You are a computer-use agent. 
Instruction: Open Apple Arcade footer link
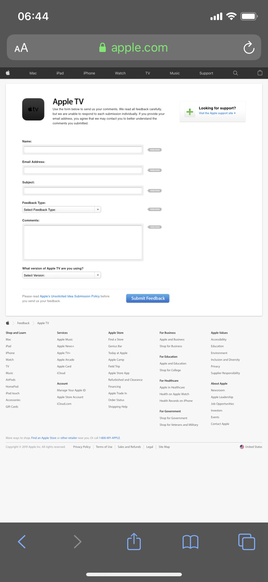(x=66, y=360)
